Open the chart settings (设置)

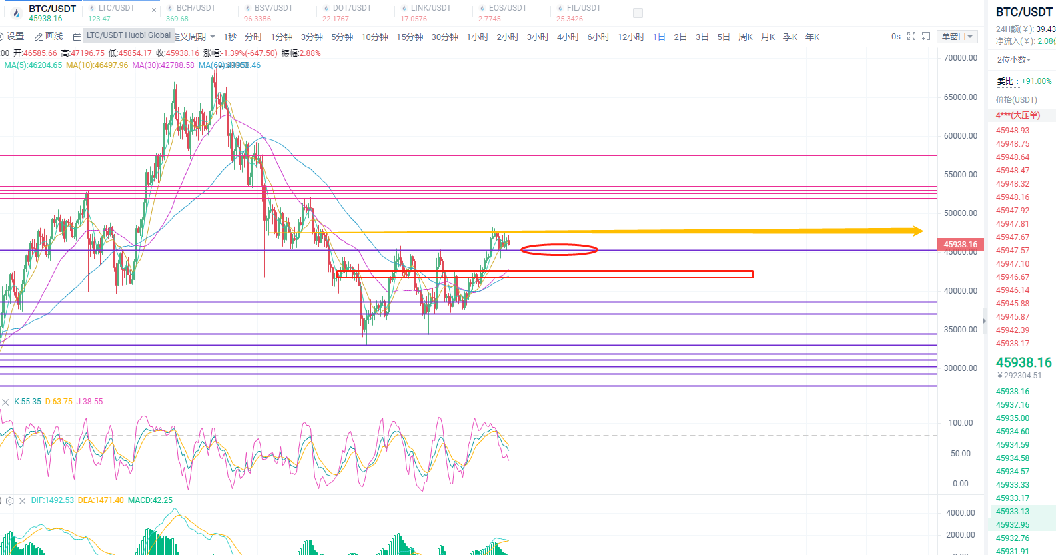pyautogui.click(x=12, y=37)
